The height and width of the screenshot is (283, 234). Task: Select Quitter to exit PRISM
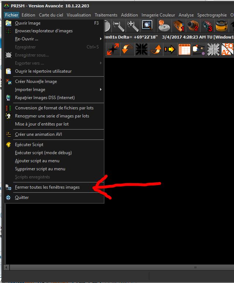pos(22,197)
